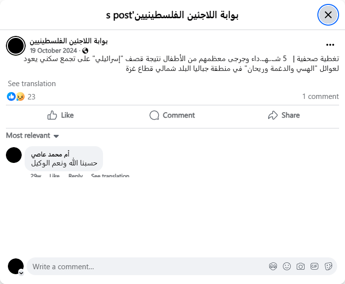
Task: Attach a photo using the camera icon
Action: [x=301, y=266]
